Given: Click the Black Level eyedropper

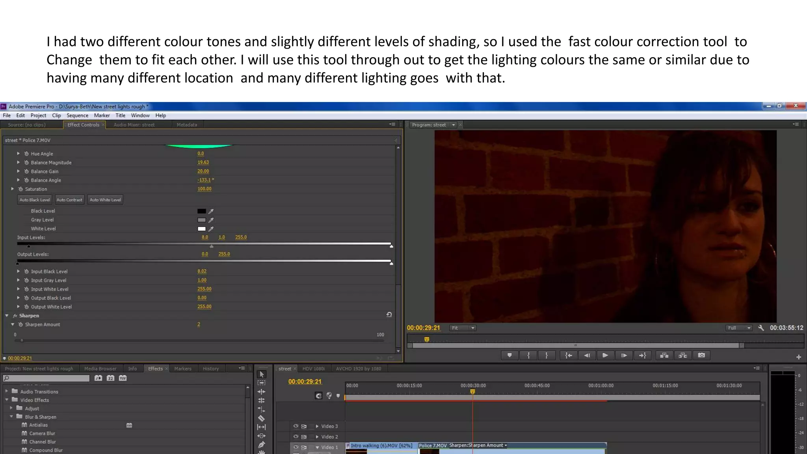Looking at the screenshot, I should pyautogui.click(x=211, y=211).
